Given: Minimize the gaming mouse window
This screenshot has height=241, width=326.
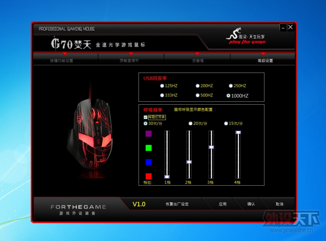Looking at the screenshot, I should pyautogui.click(x=283, y=27).
